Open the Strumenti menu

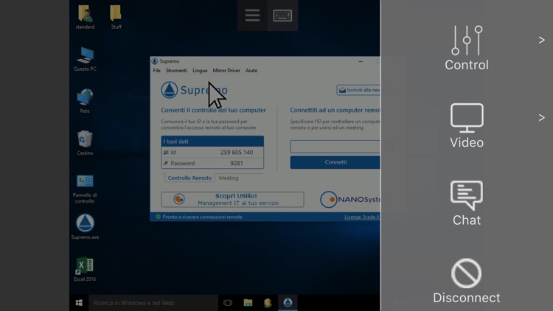(x=176, y=71)
